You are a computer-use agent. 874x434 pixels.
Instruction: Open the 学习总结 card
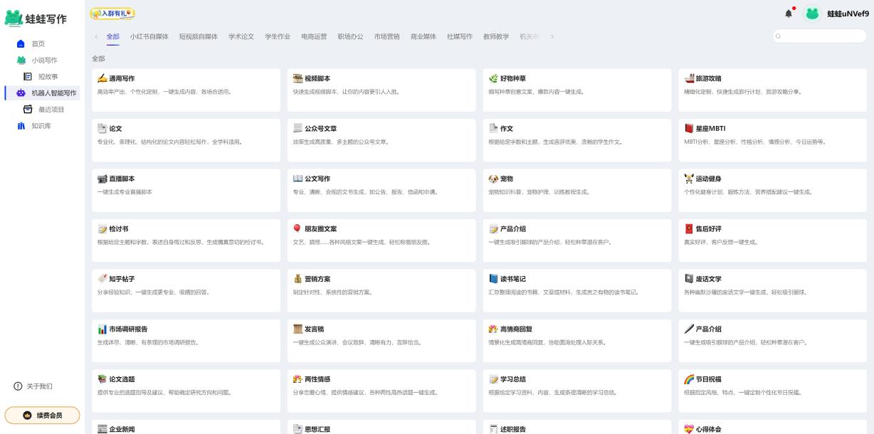click(x=577, y=391)
